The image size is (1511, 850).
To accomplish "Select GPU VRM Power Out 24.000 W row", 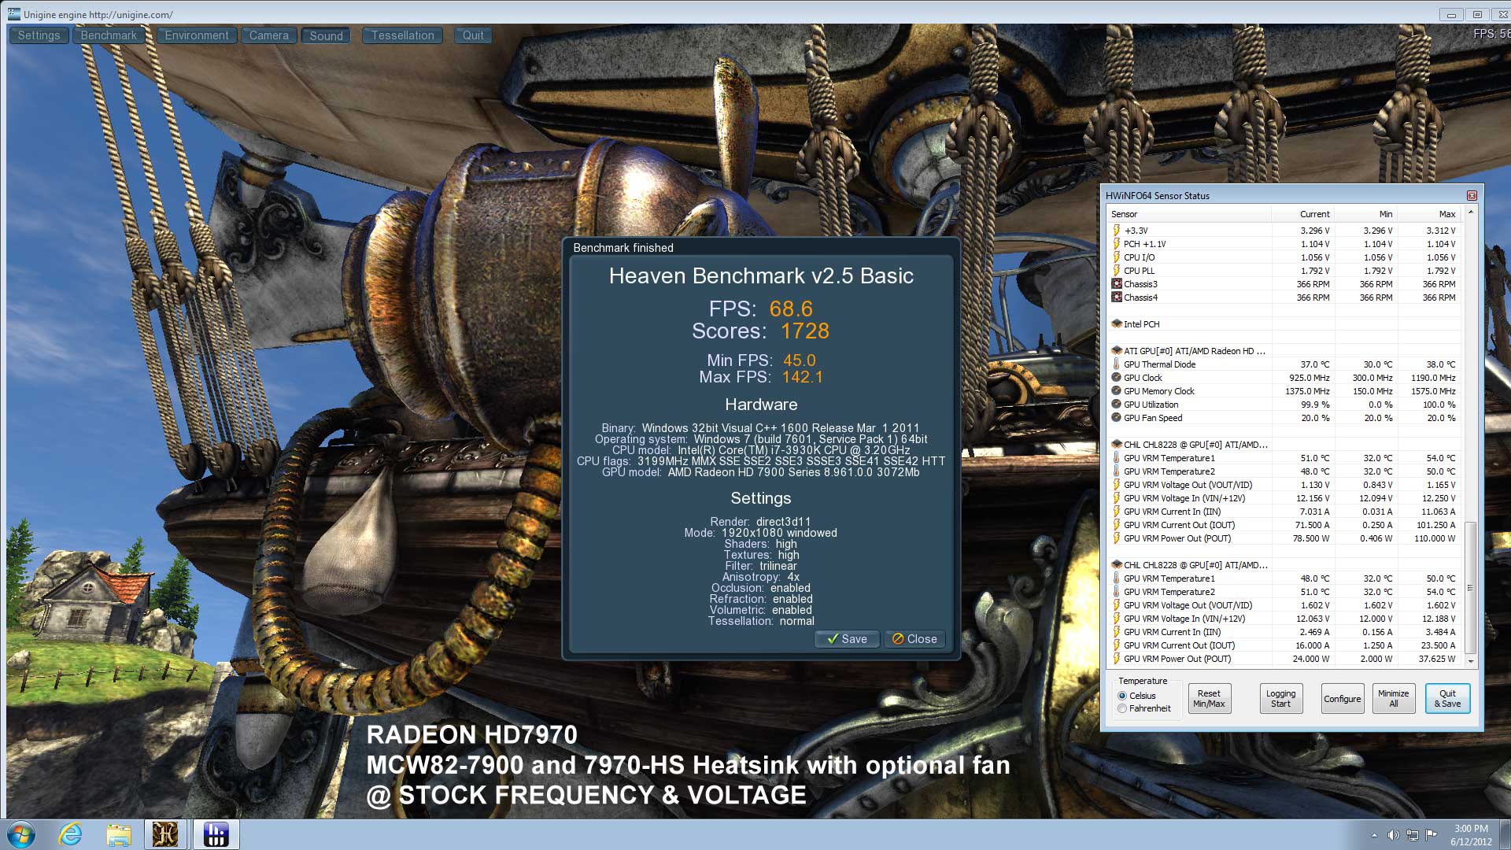I will [x=1284, y=659].
